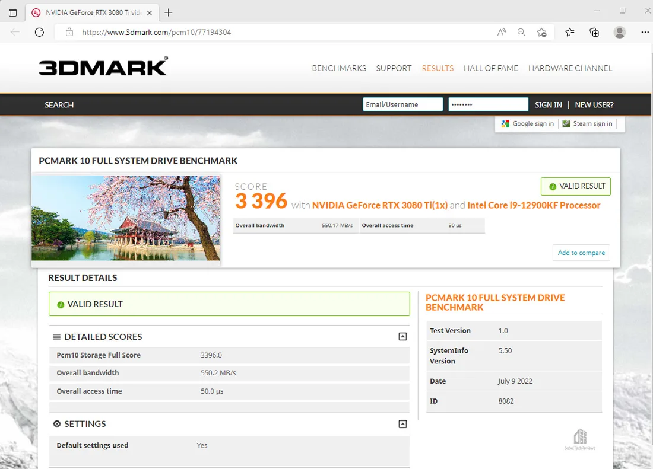This screenshot has height=469, width=653.
Task: Click the ID value 8082
Action: tap(506, 401)
